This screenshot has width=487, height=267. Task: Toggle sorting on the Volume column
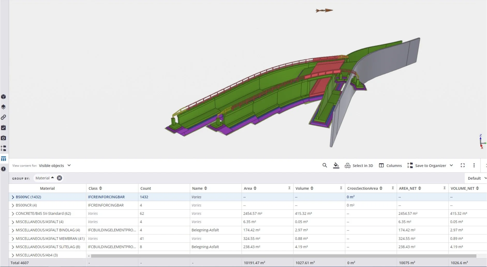(x=312, y=188)
